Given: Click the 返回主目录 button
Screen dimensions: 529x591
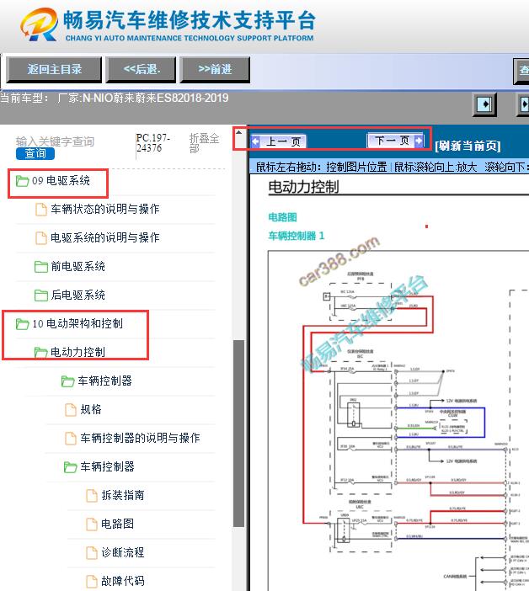Looking at the screenshot, I should click(x=54, y=69).
